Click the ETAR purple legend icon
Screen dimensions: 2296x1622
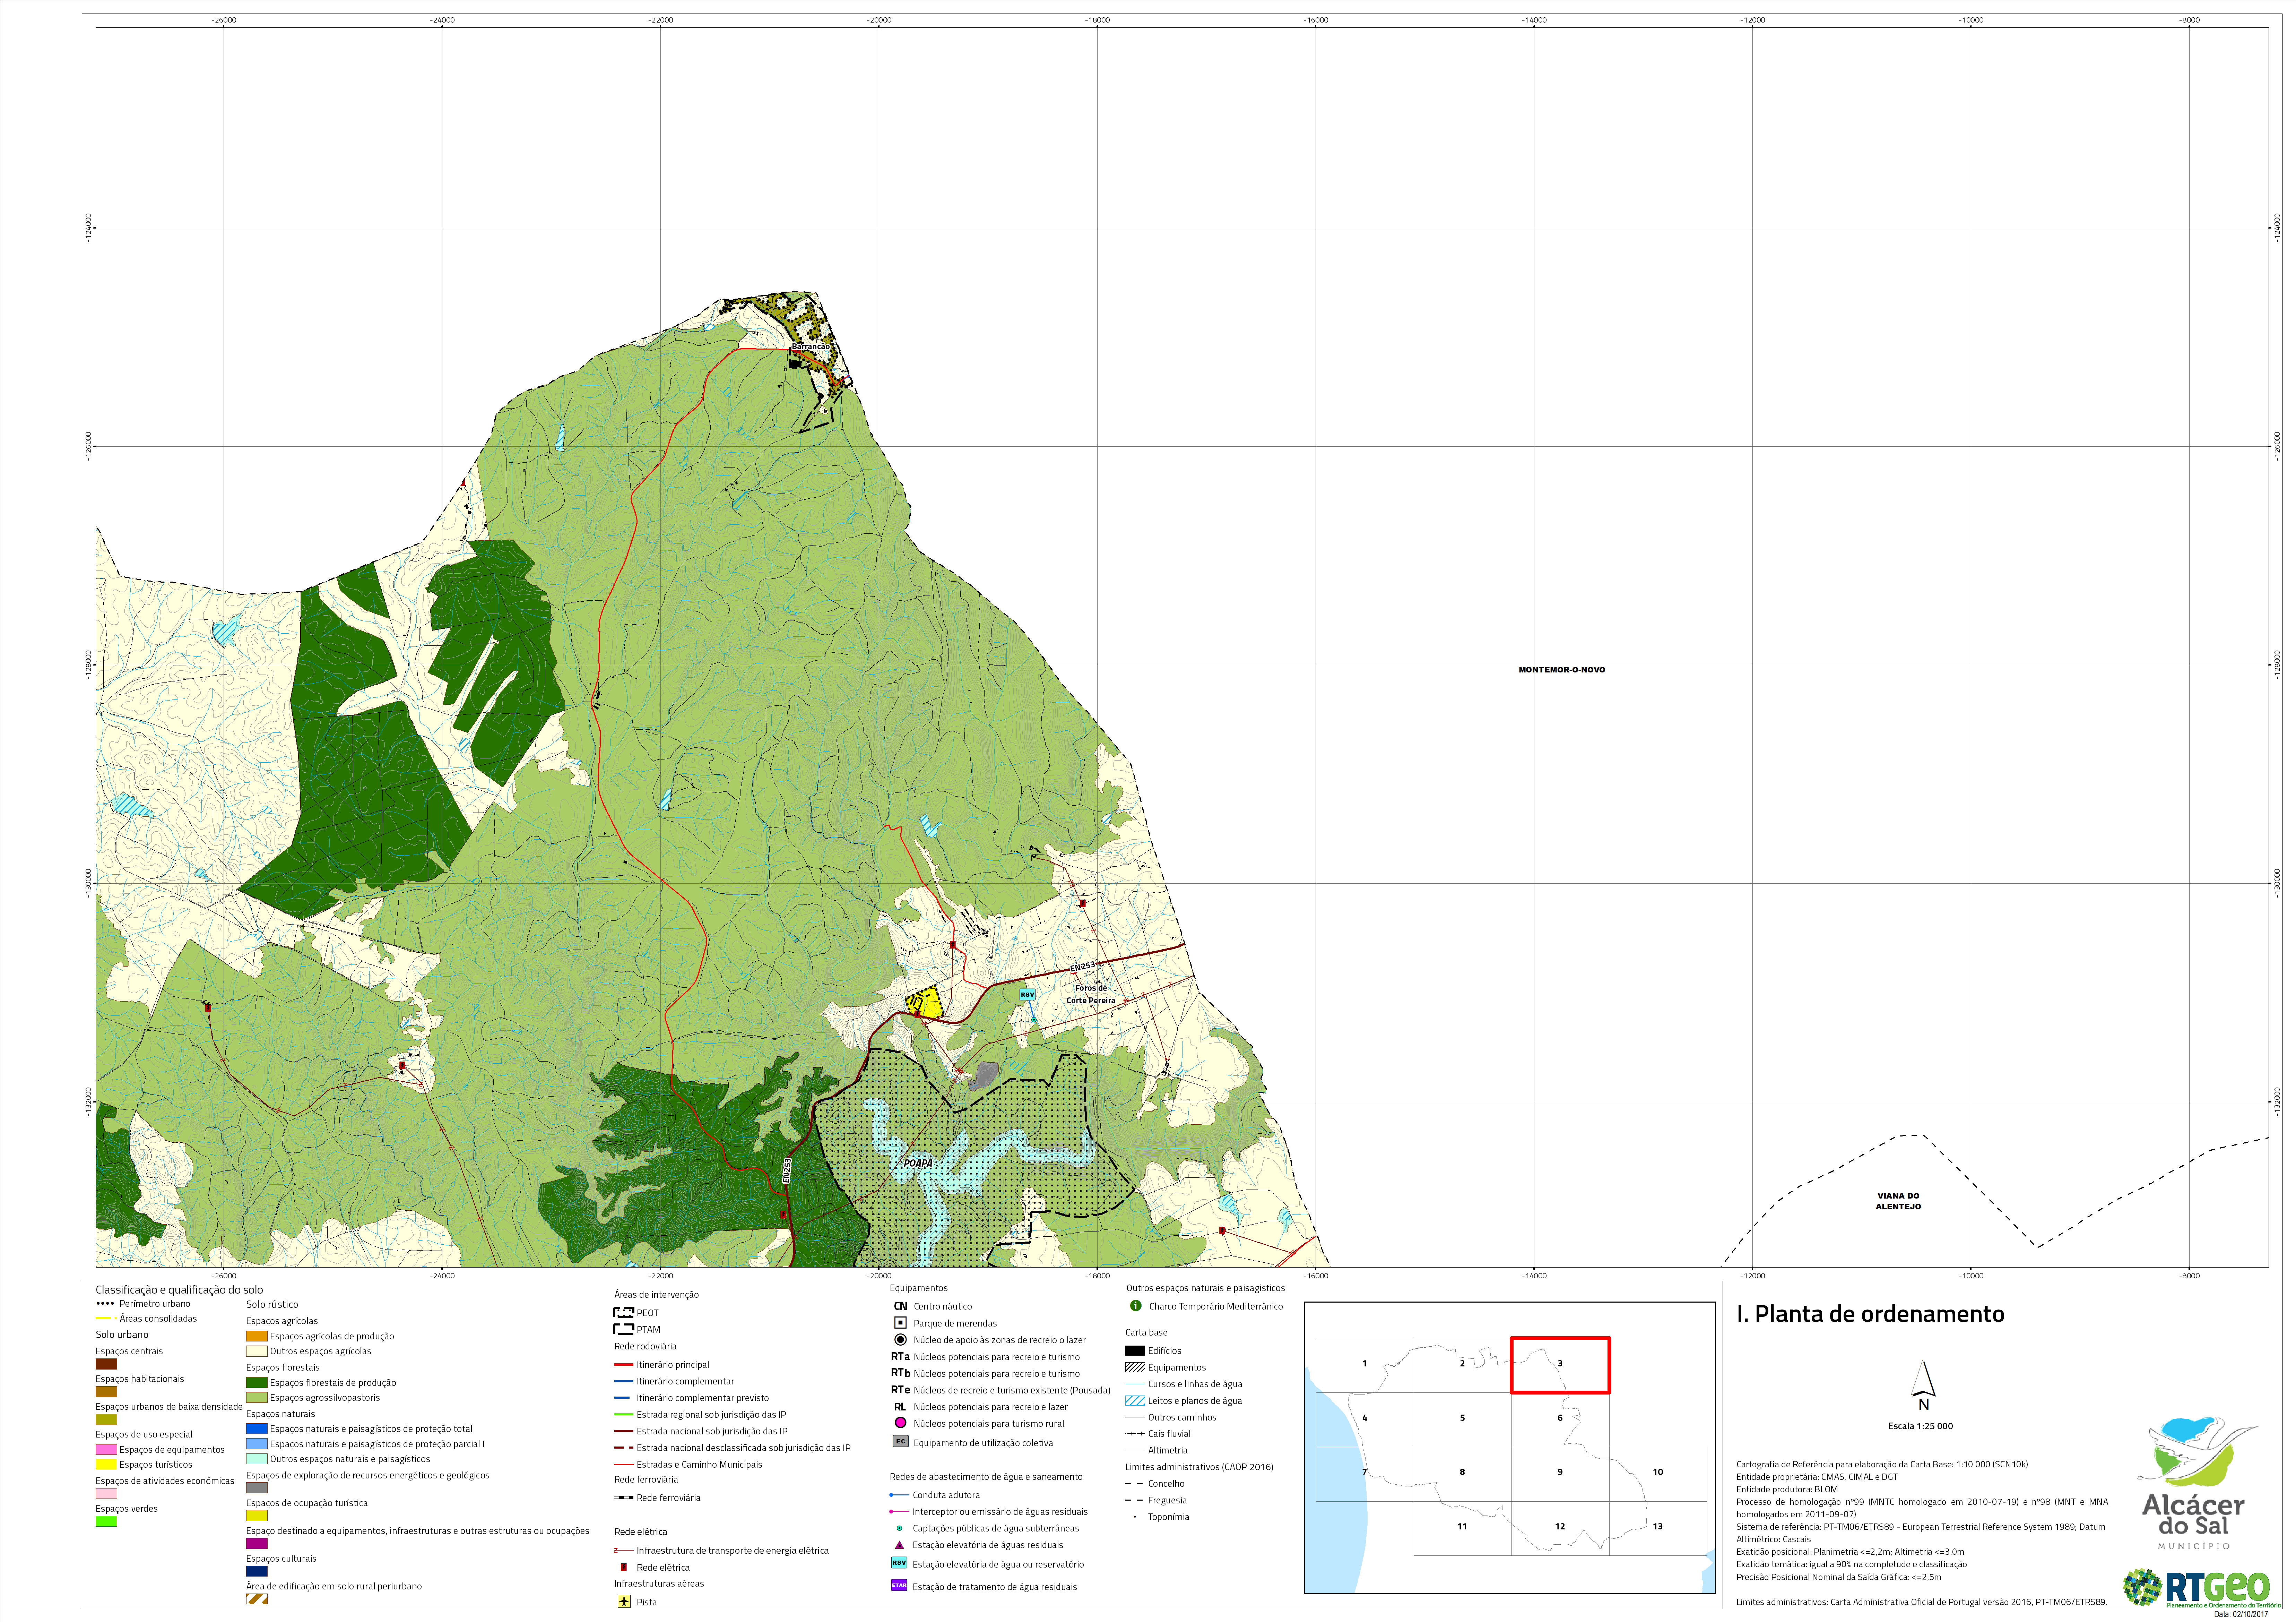click(x=899, y=1585)
